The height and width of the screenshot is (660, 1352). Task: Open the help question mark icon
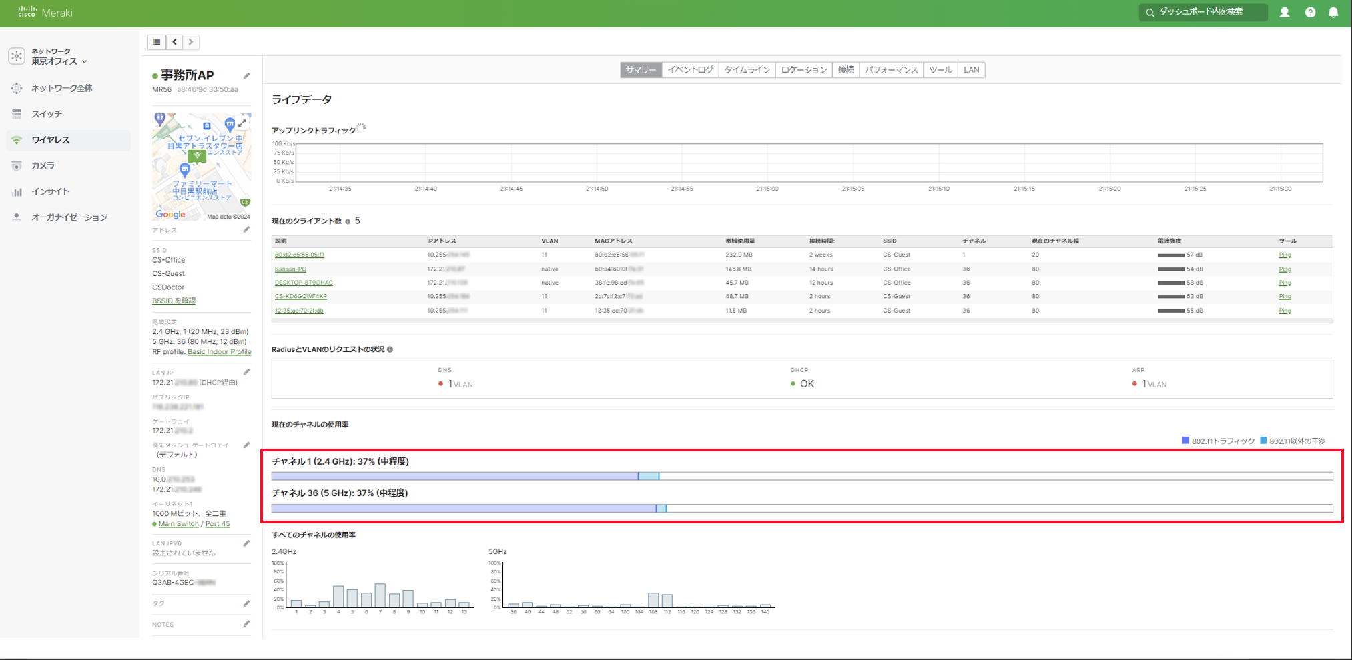[1310, 12]
